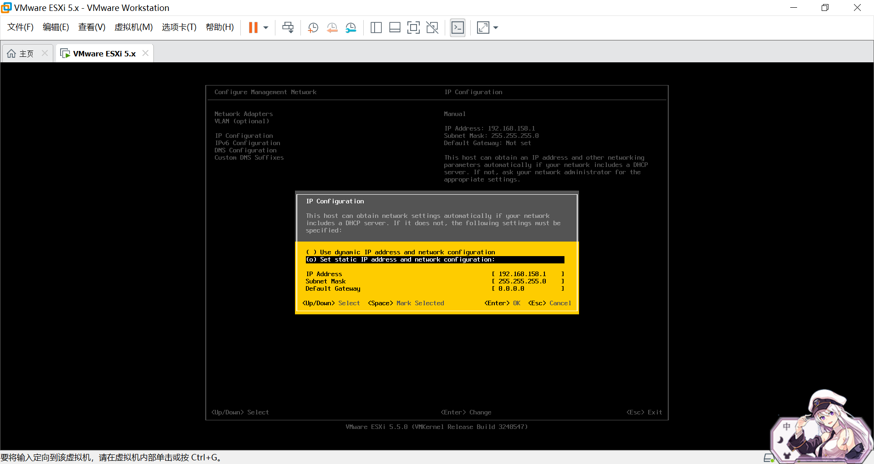
Task: Click the 'Network Adapters' menu entry
Action: [244, 114]
